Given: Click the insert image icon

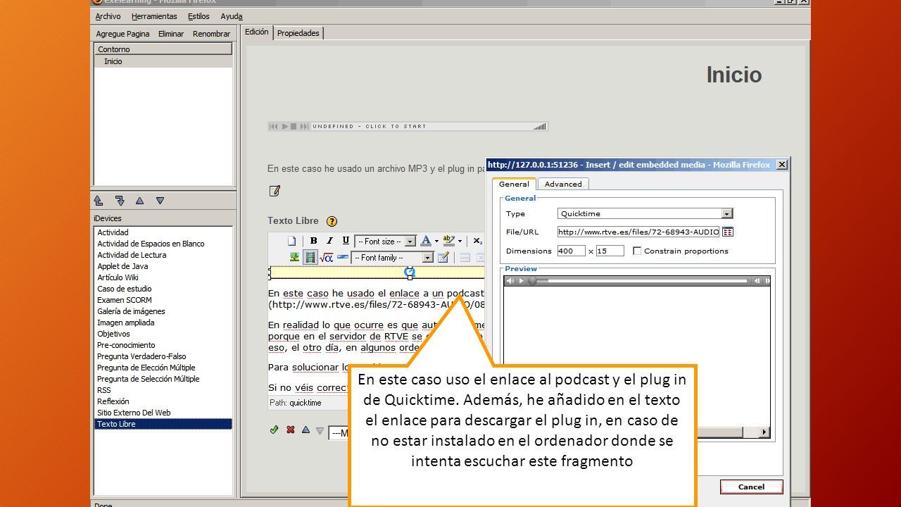Looking at the screenshot, I should 294,258.
